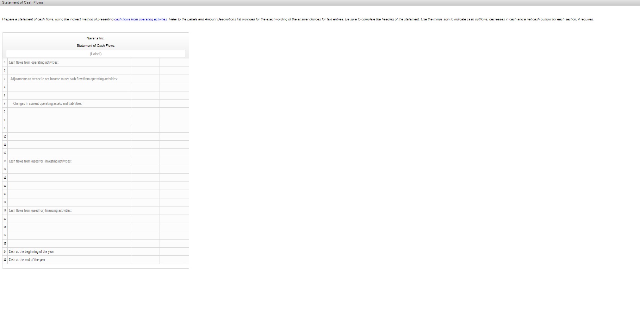Click the first amount cell in row 4
This screenshot has width=640, height=331.
(x=145, y=87)
